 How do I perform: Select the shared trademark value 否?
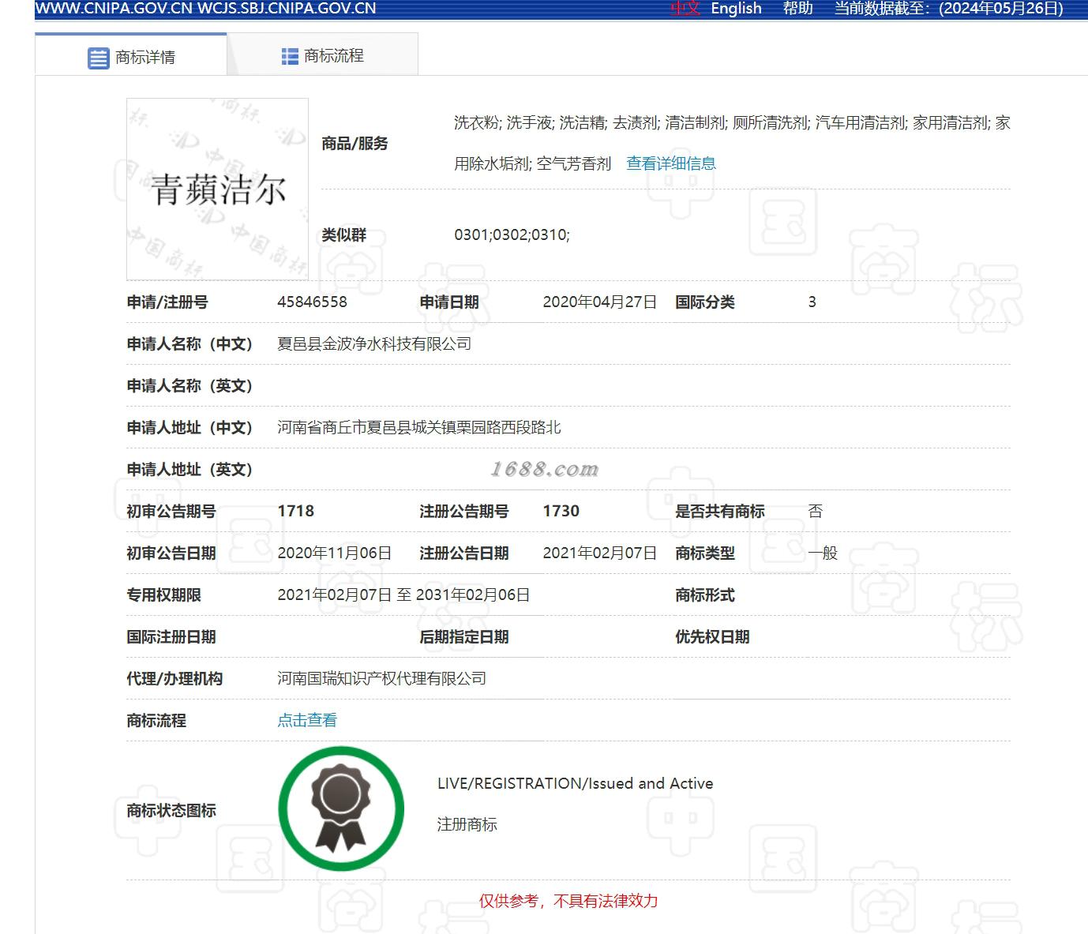pyautogui.click(x=815, y=511)
